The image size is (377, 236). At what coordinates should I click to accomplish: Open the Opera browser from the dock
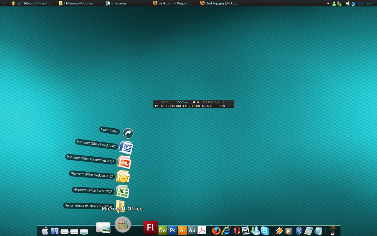click(x=237, y=231)
